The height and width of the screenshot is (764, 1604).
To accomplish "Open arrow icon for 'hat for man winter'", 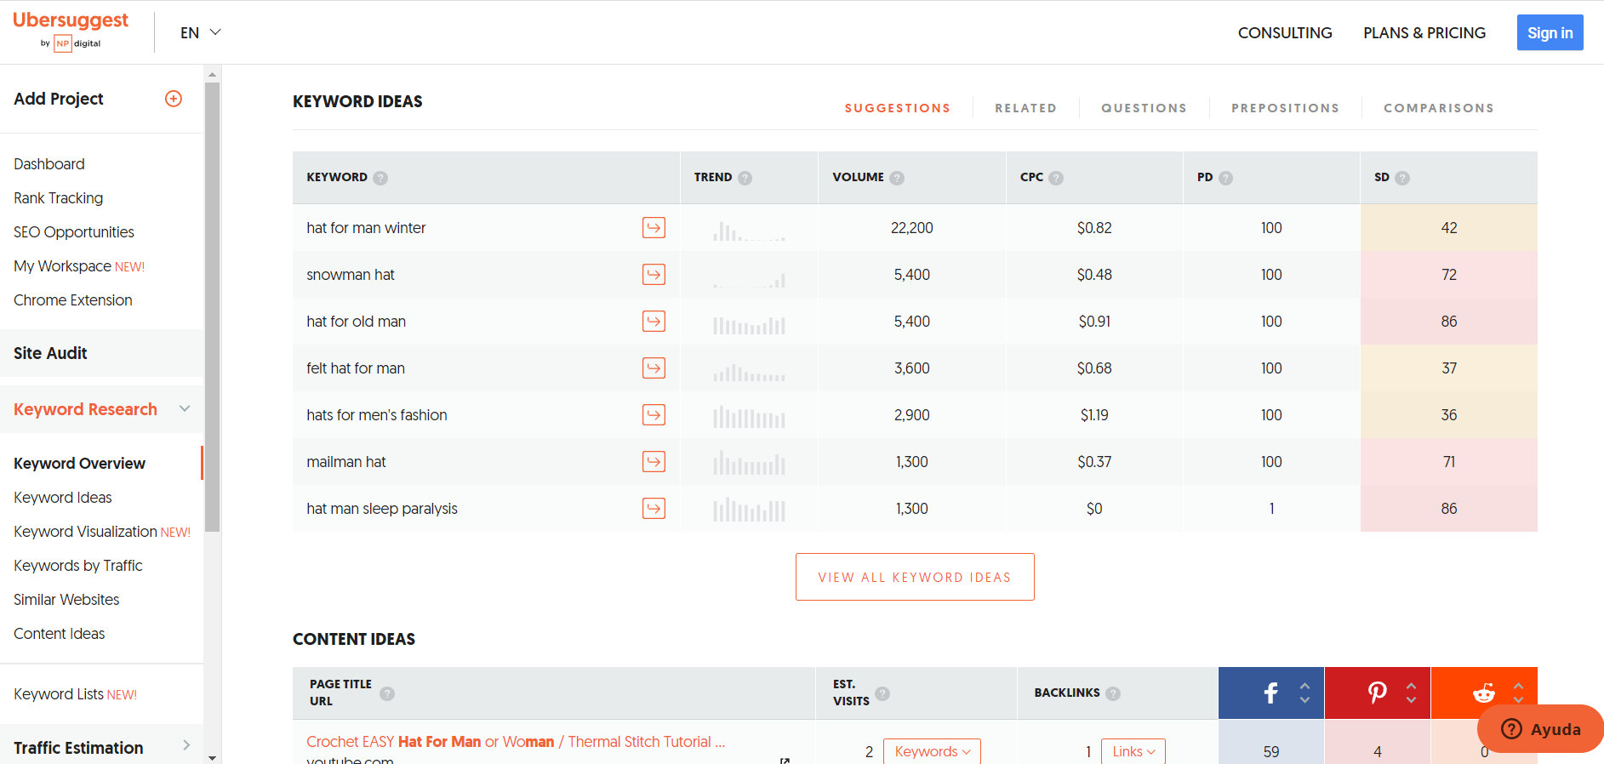I will point(654,228).
